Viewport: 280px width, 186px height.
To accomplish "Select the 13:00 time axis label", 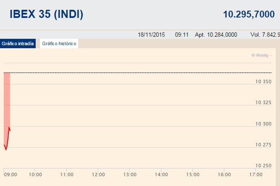I will click(130, 175).
